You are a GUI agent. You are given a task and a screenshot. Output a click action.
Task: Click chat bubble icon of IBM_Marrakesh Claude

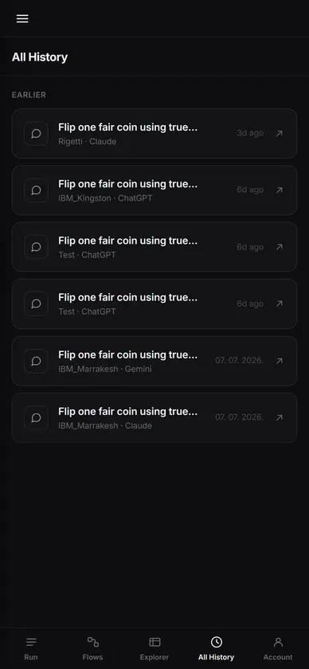(x=37, y=417)
